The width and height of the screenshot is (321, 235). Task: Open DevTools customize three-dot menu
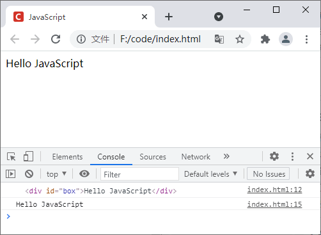(x=292, y=156)
